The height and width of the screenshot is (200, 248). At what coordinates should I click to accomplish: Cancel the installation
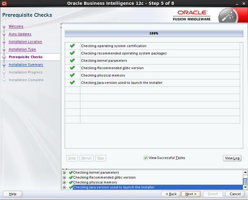pyautogui.click(x=235, y=194)
